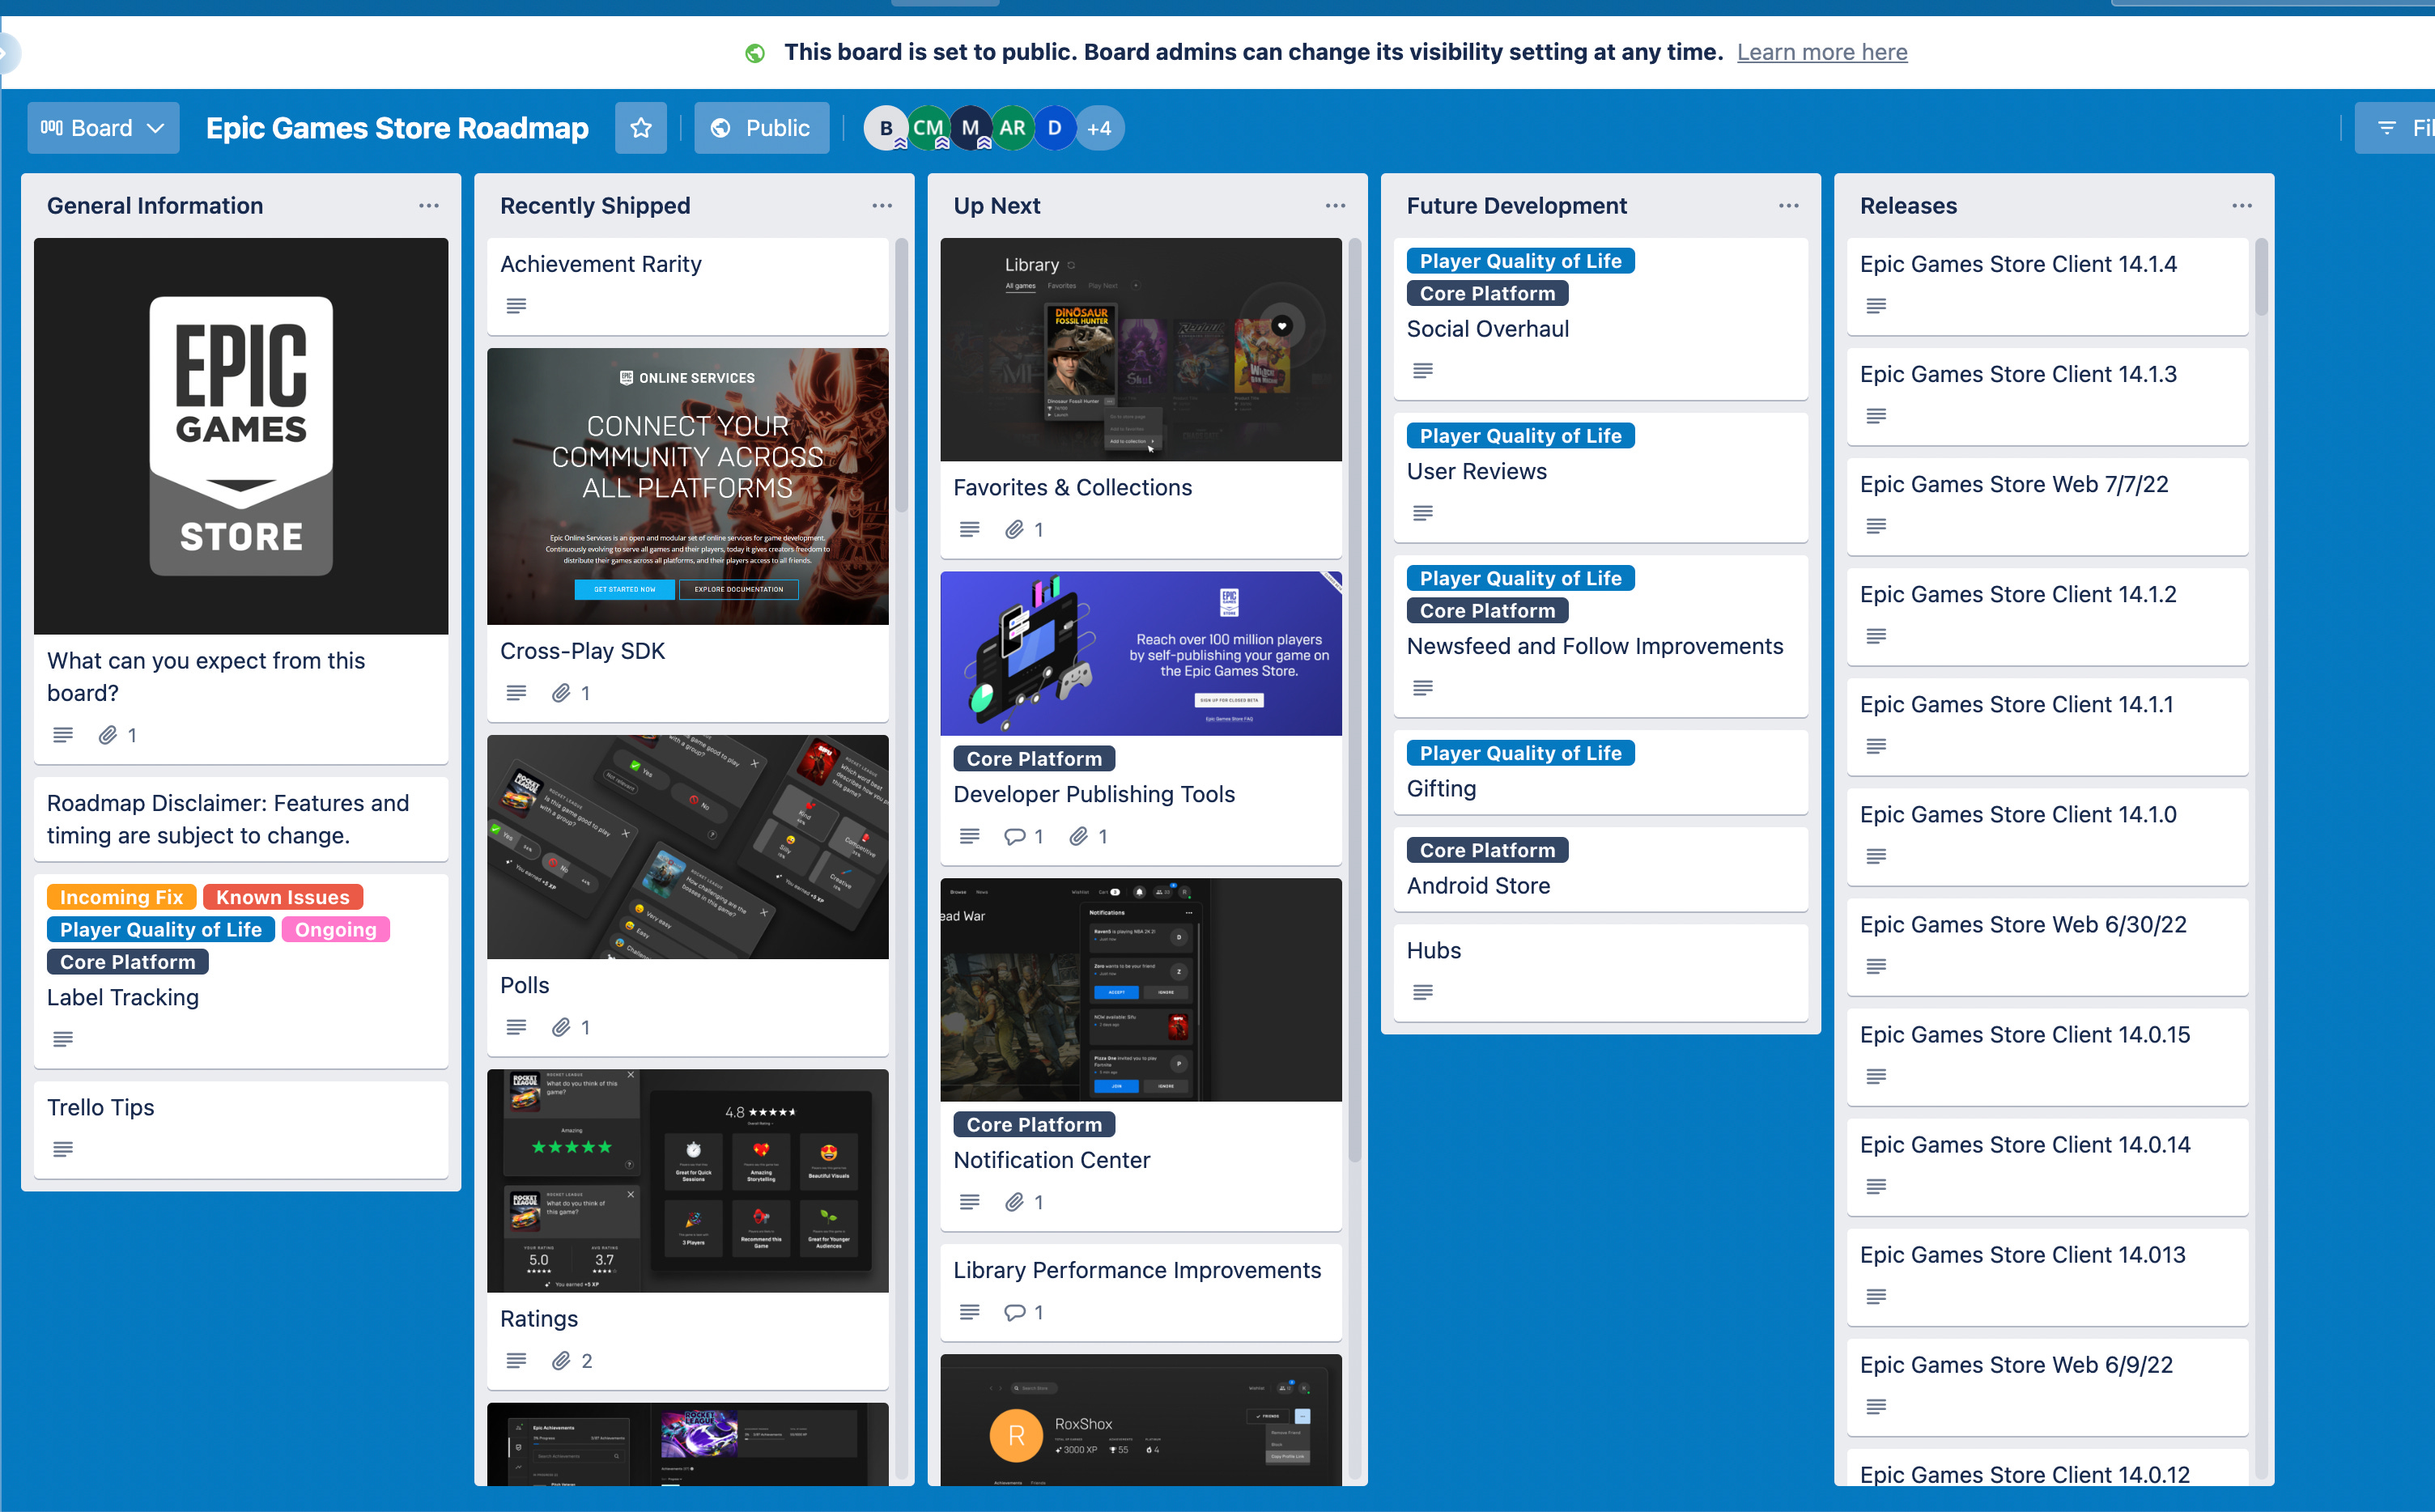Click the Recently Shipped list scrollbar
The width and height of the screenshot is (2435, 1512).
901,375
